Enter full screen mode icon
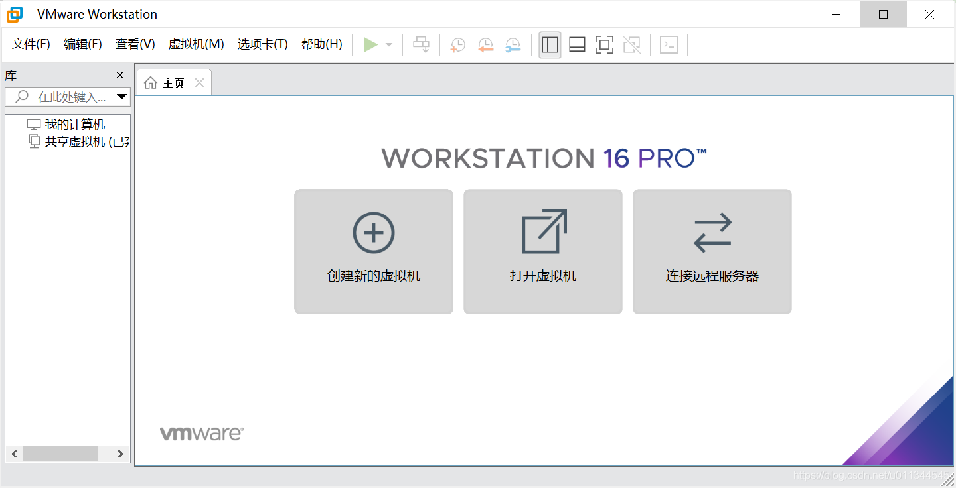This screenshot has height=488, width=956. pyautogui.click(x=604, y=44)
